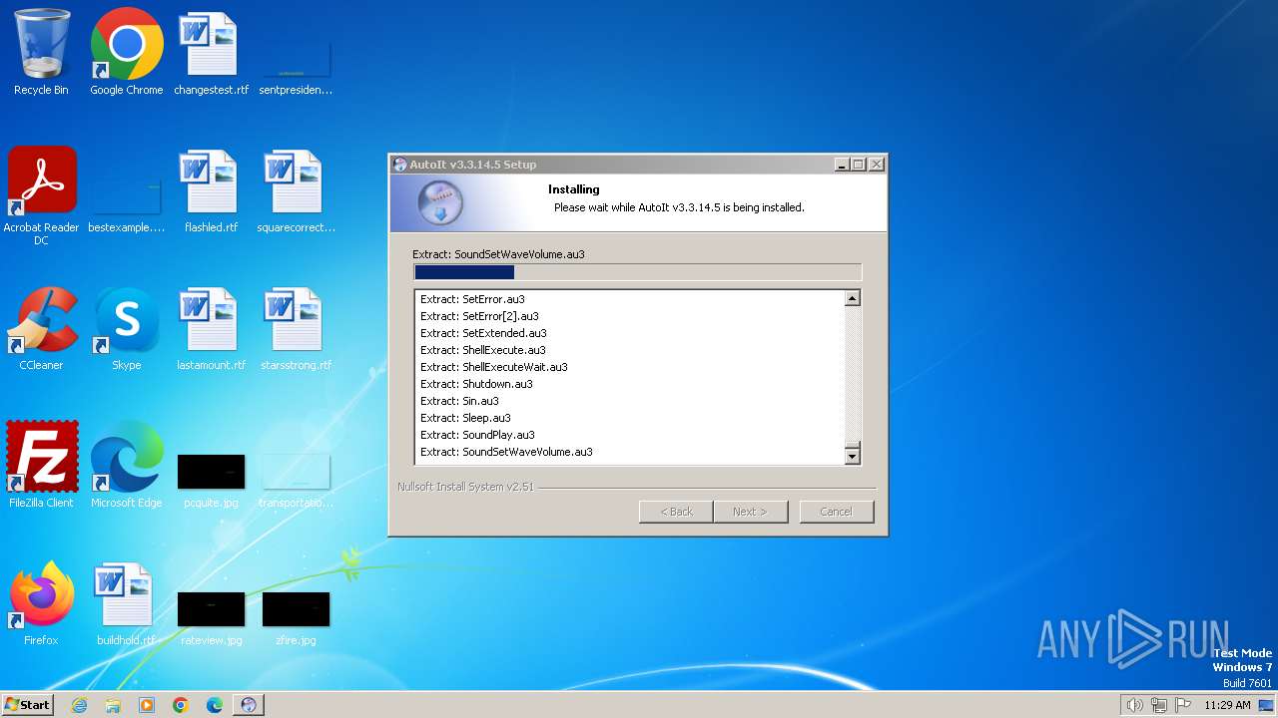Screen dimensions: 1278x718
Task: Click the installation progress bar
Action: tap(637, 272)
